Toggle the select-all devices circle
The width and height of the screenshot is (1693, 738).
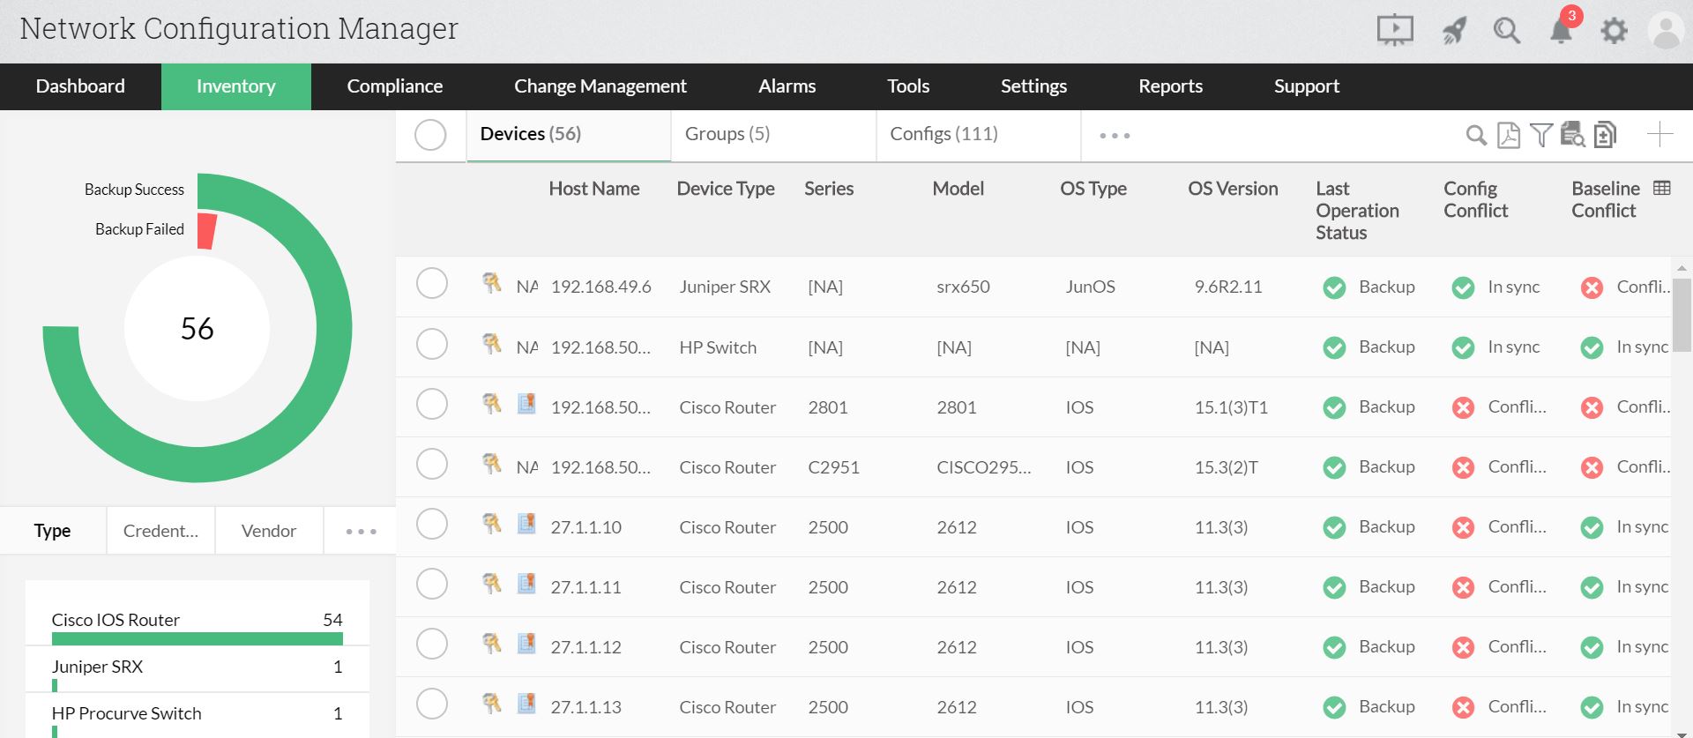pos(430,135)
